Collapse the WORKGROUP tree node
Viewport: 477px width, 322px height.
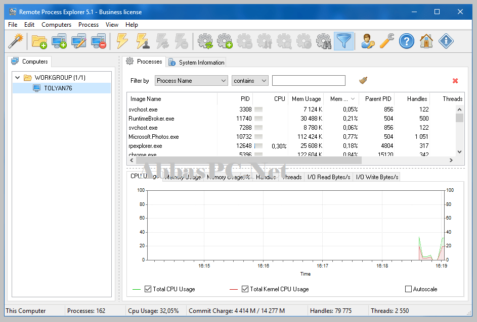[x=18, y=77]
